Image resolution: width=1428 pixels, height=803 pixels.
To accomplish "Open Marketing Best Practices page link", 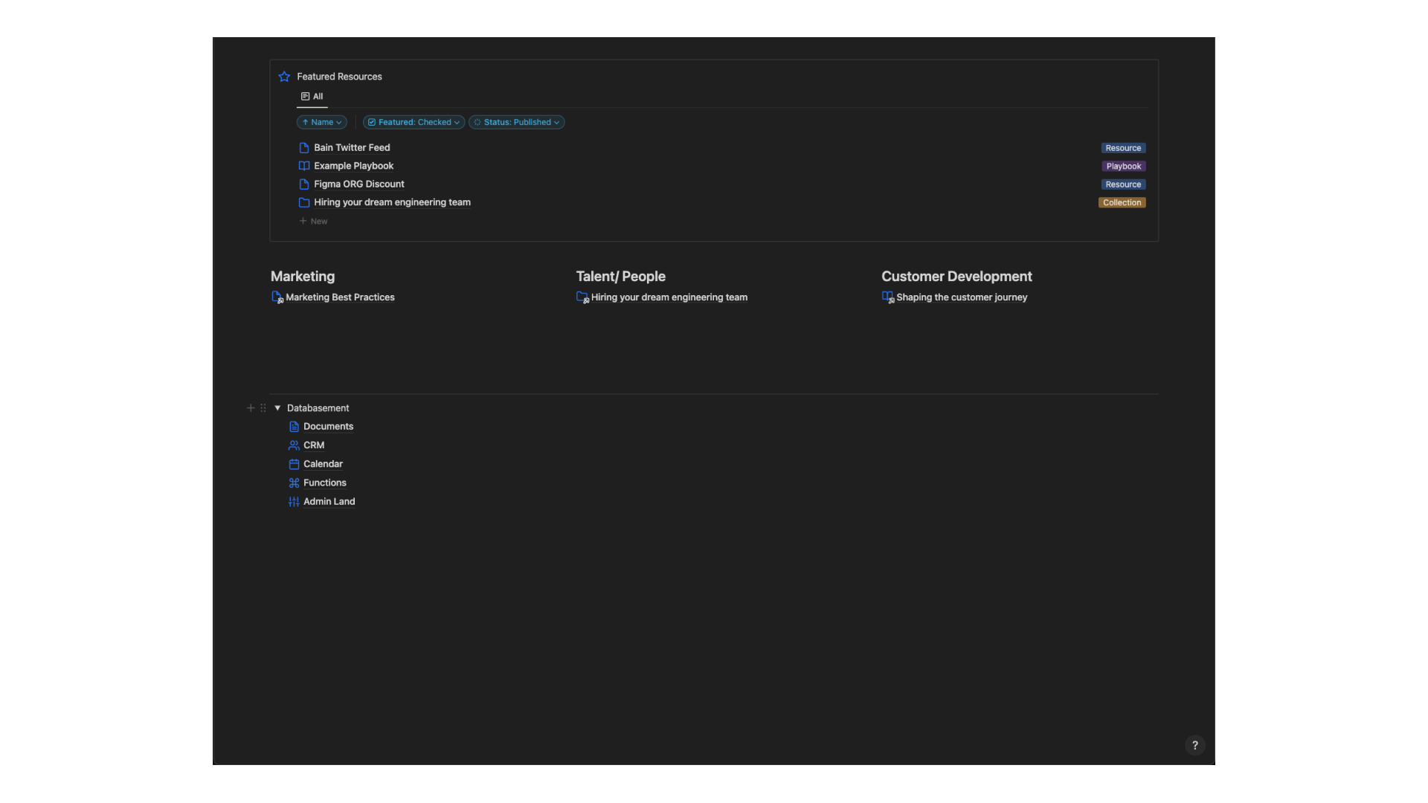I will coord(340,297).
